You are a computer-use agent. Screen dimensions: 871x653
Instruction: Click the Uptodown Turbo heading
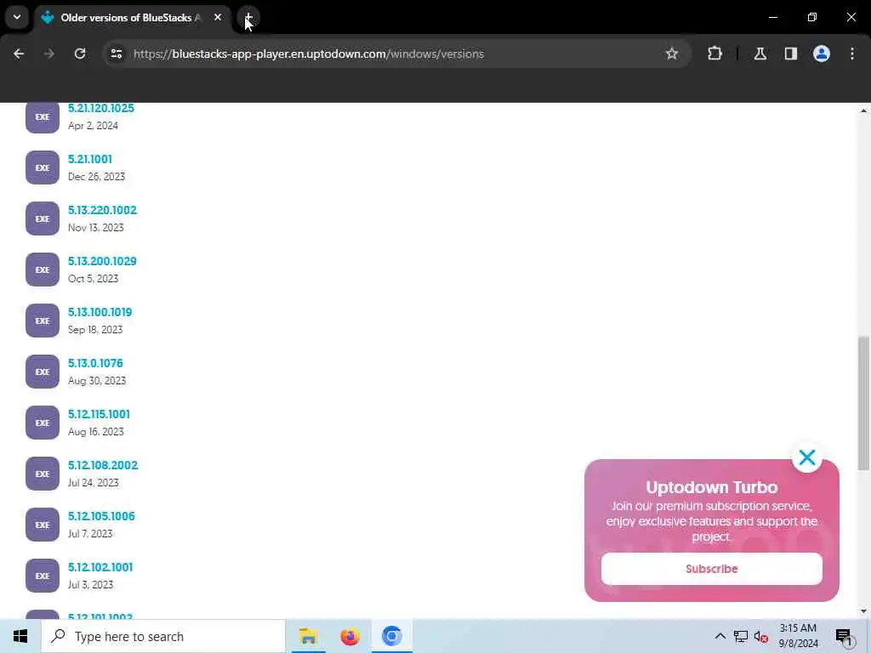[712, 487]
